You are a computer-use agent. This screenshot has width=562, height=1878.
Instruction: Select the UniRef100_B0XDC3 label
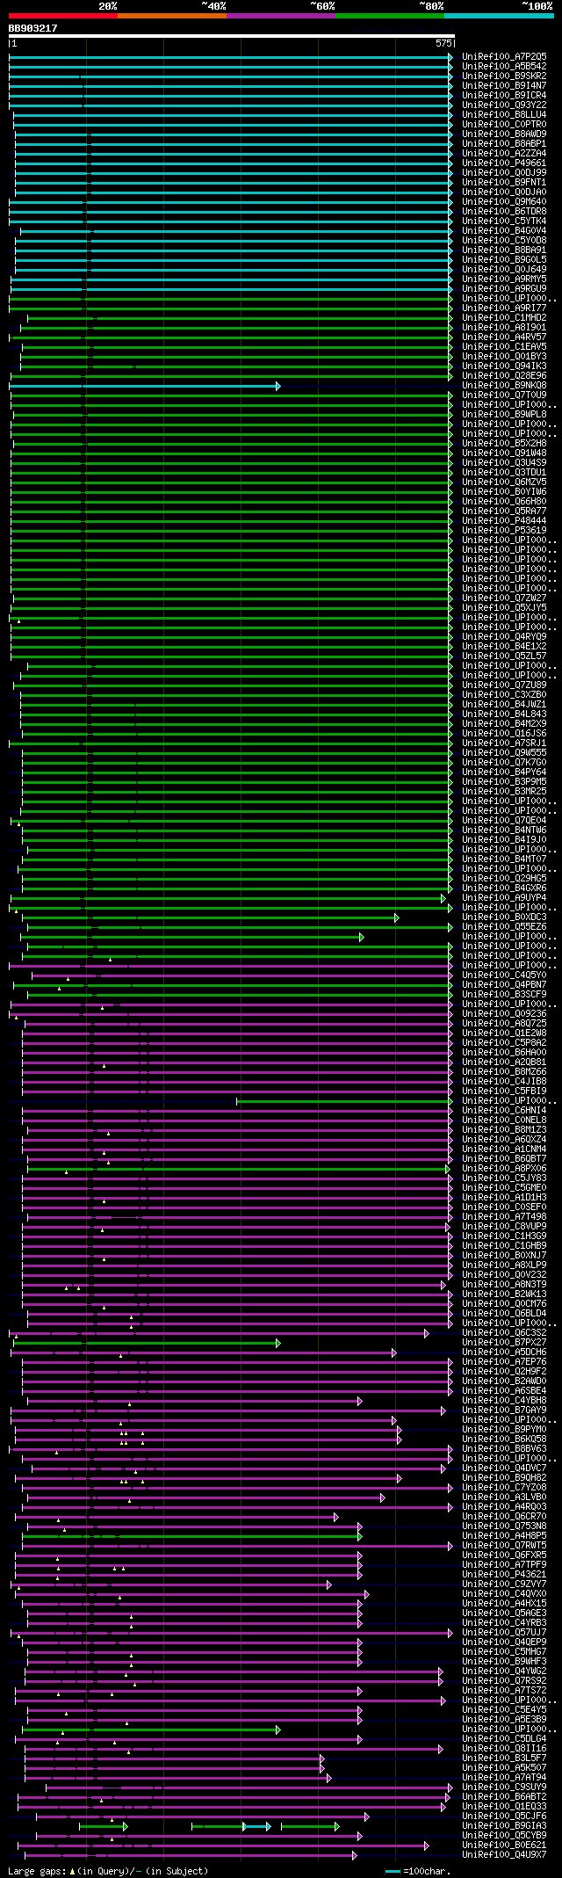click(x=504, y=917)
